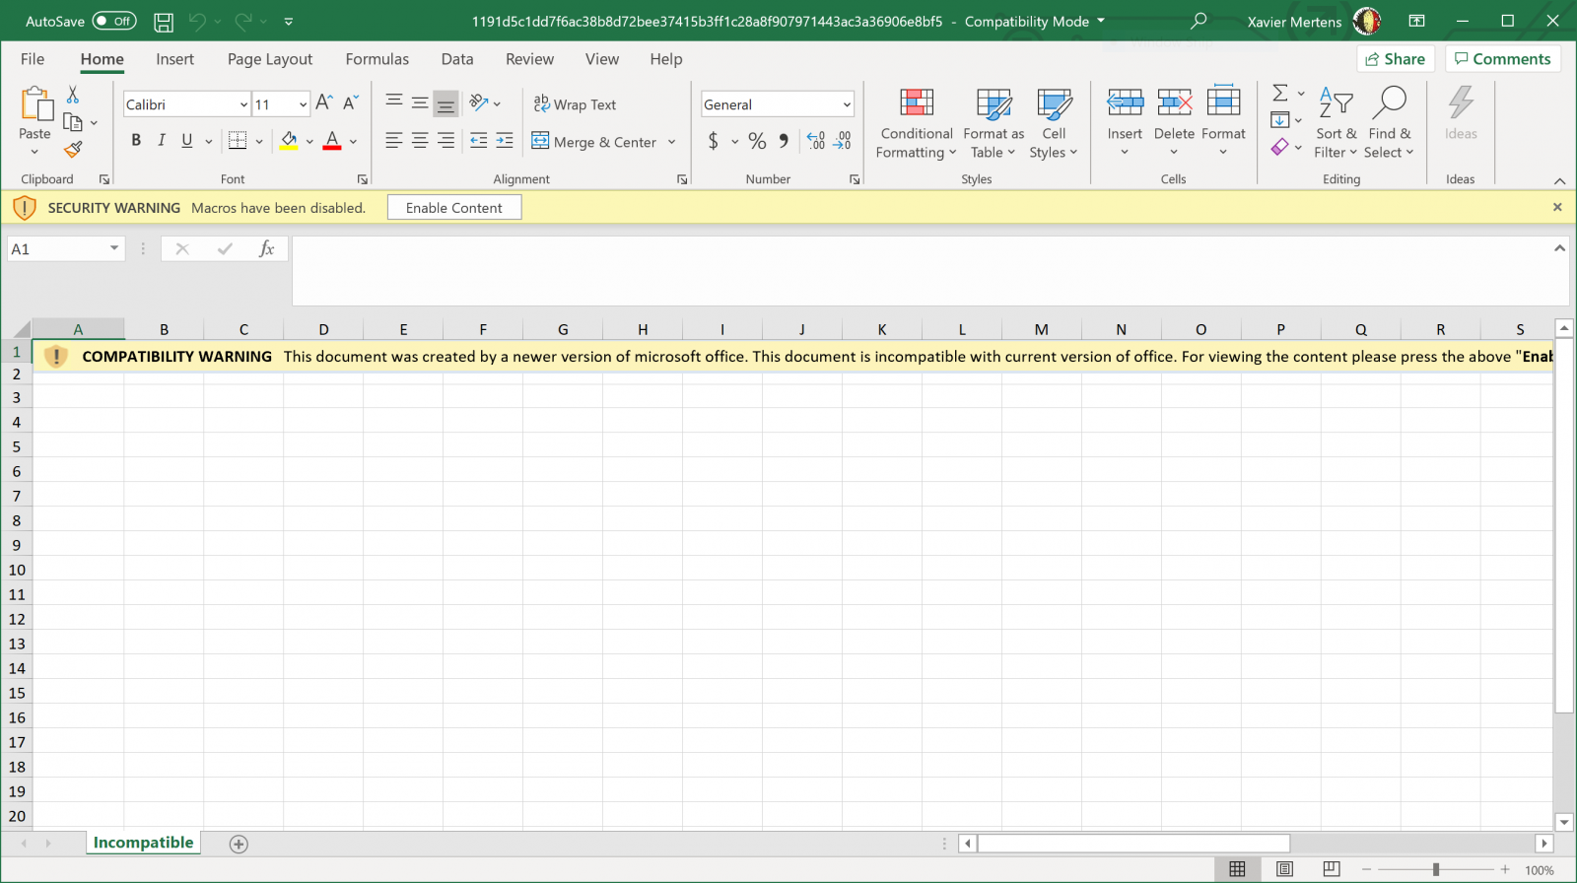Switch to the Formulas ribbon tab
1577x883 pixels.
pos(377,59)
